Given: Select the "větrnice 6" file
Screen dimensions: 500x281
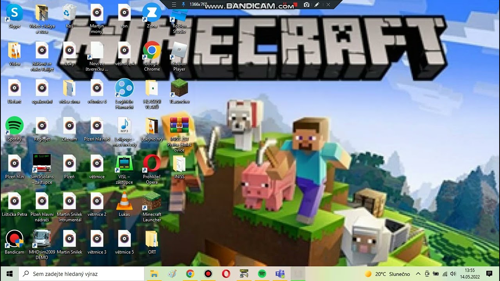Looking at the screenshot, I should tap(96, 91).
